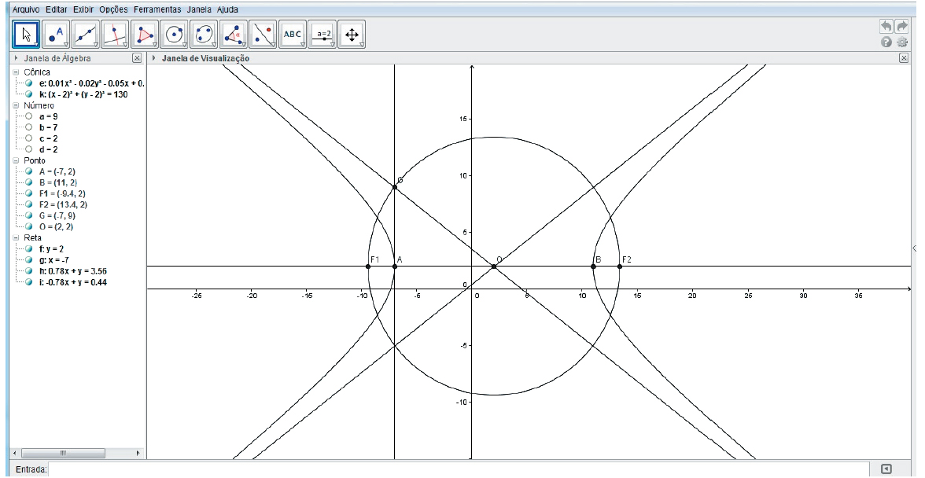
Task: Open the Ferramentas menu
Action: [157, 9]
